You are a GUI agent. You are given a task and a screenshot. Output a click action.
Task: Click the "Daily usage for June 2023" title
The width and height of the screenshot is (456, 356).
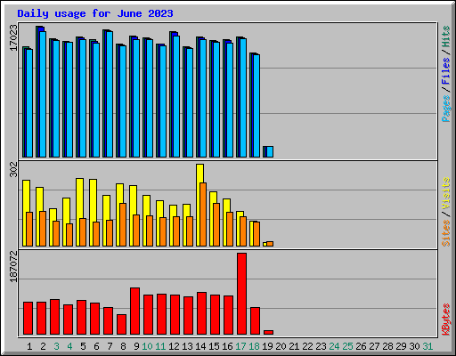pos(95,13)
